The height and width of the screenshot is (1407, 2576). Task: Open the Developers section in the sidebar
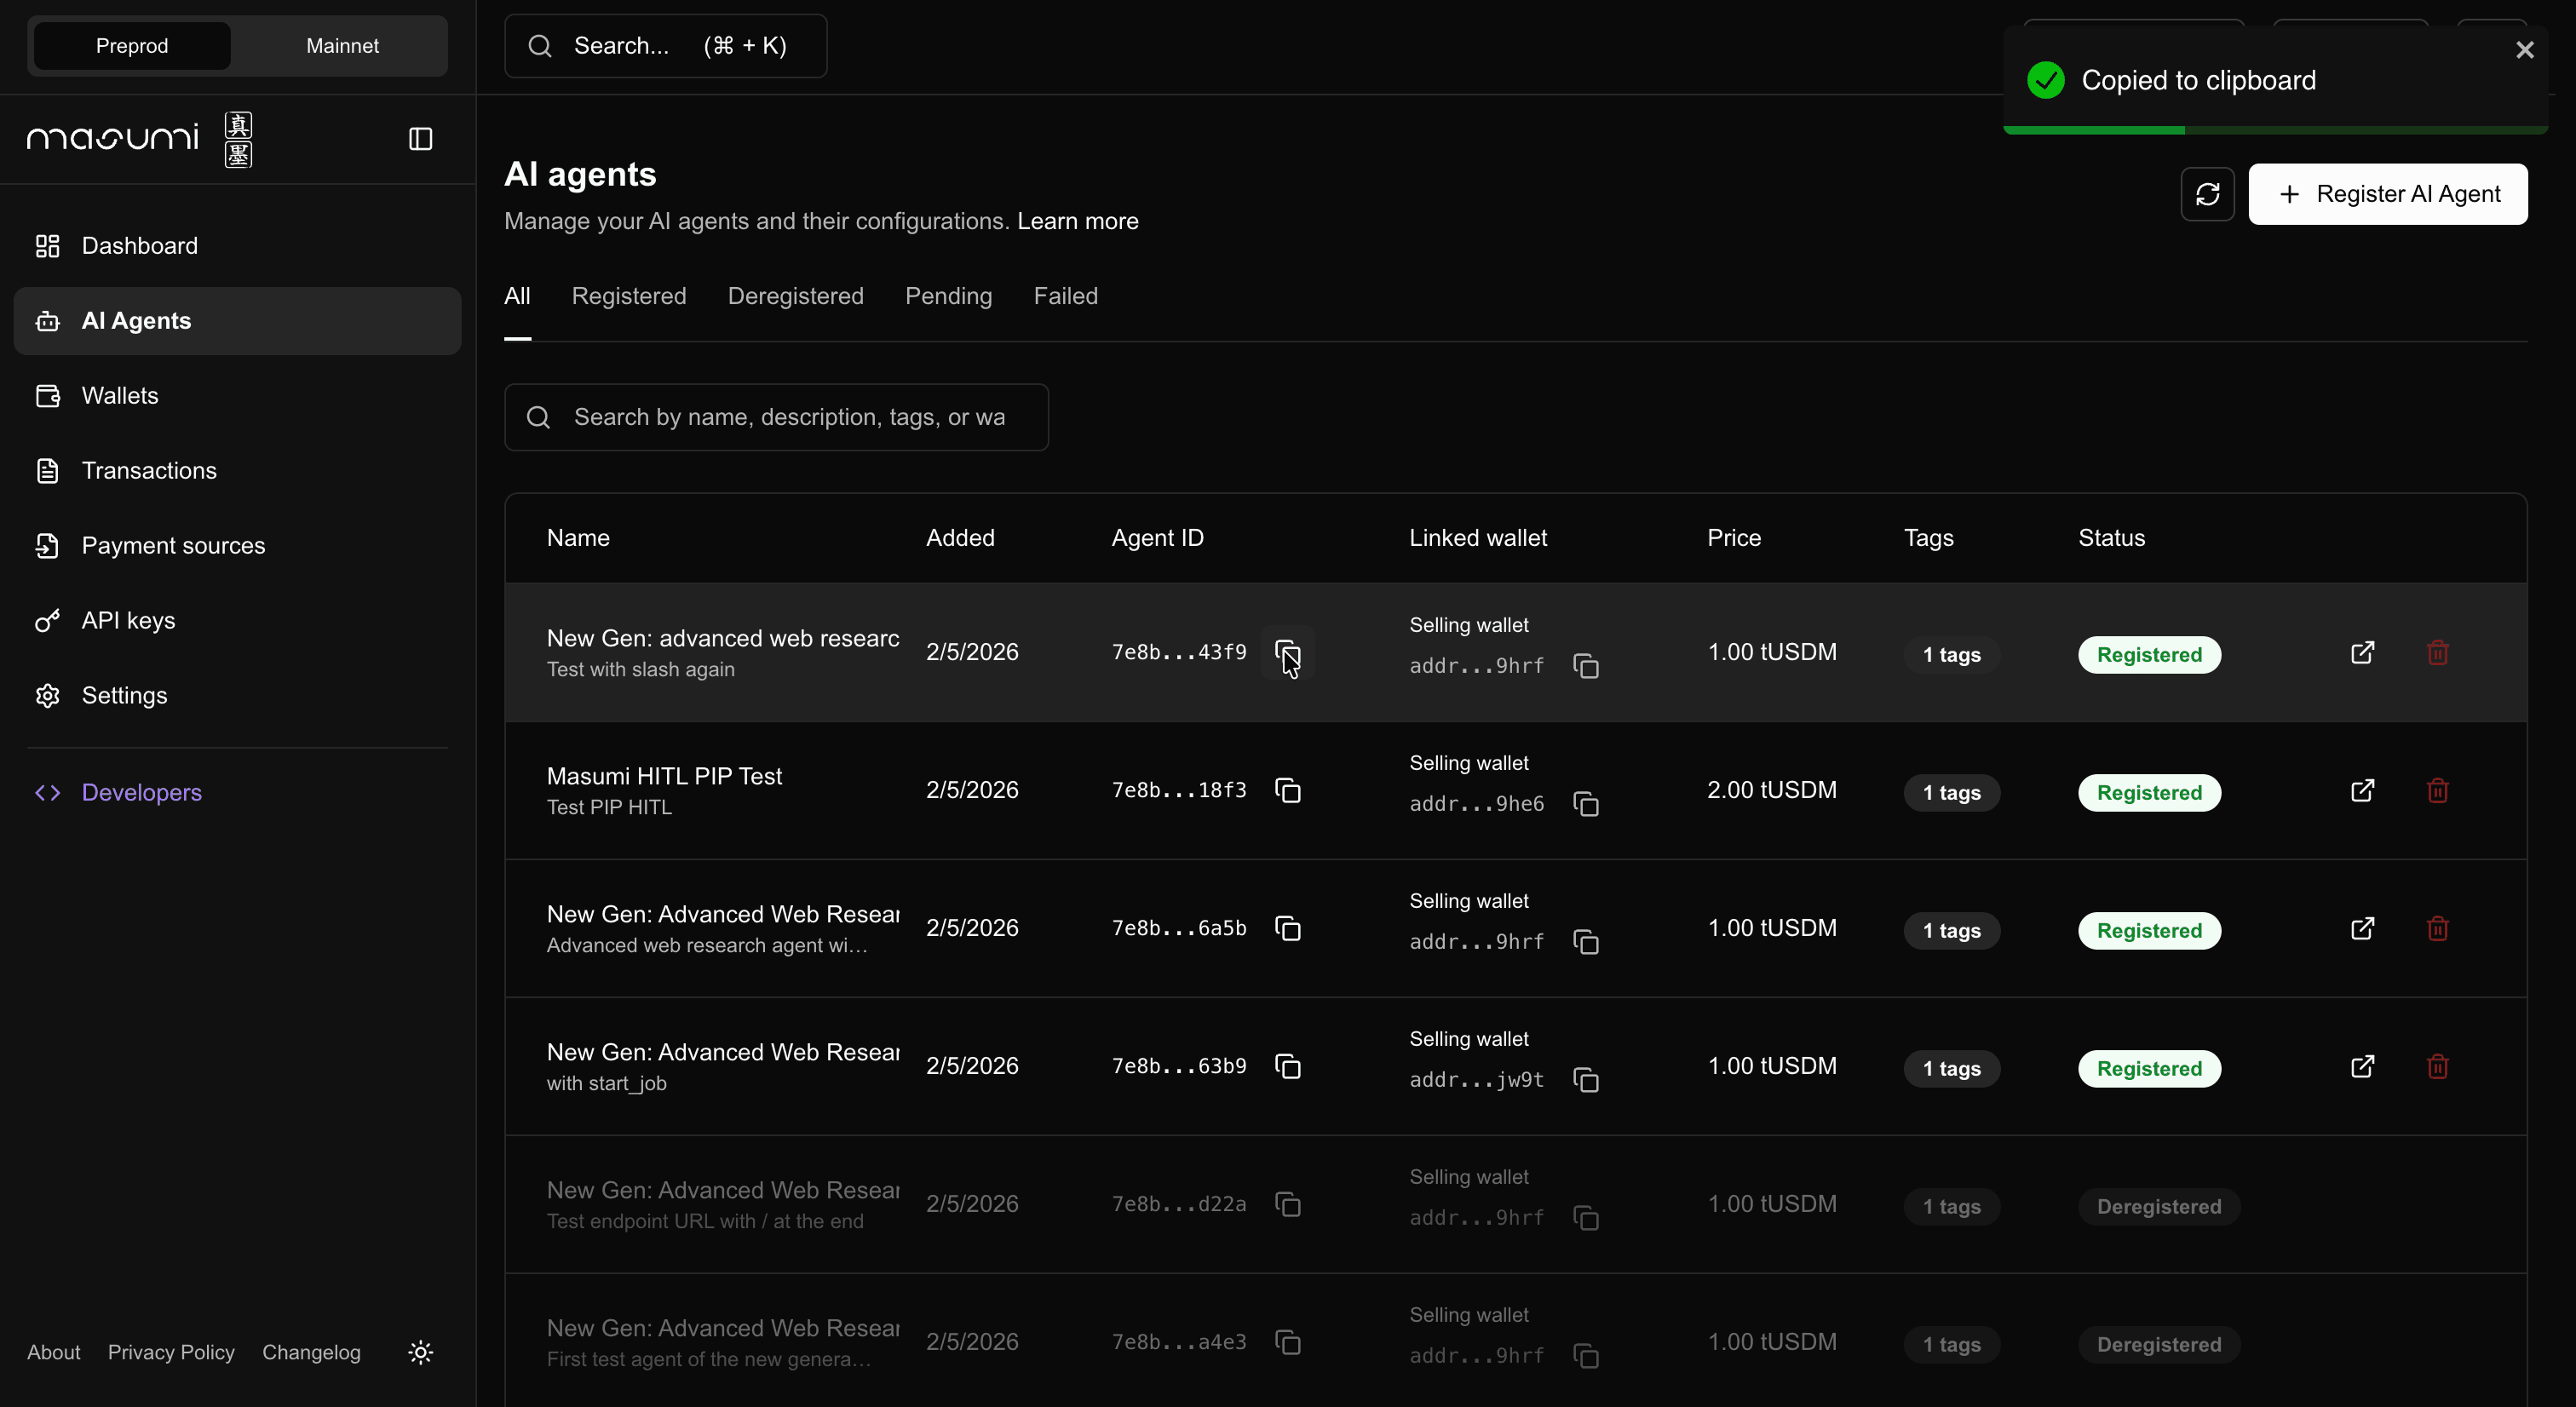pyautogui.click(x=141, y=792)
